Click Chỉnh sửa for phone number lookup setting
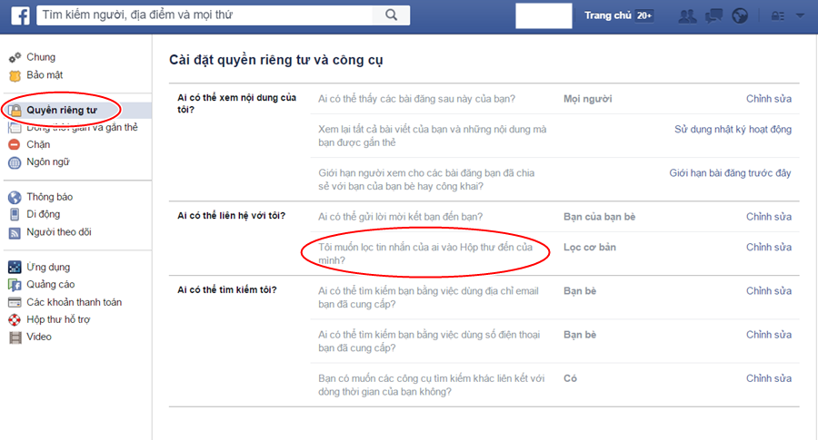Viewport: 818px width, 440px height. 768,334
